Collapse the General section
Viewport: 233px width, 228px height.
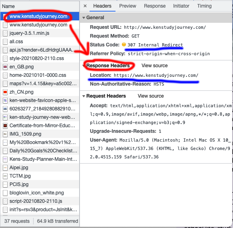click(84, 18)
